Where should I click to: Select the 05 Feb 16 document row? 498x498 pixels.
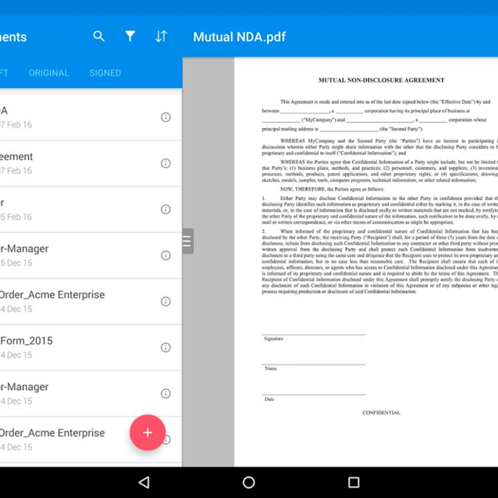tap(91, 210)
